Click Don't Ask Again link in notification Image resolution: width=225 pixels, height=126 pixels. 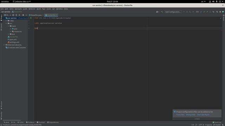pyautogui.click(x=203, y=115)
